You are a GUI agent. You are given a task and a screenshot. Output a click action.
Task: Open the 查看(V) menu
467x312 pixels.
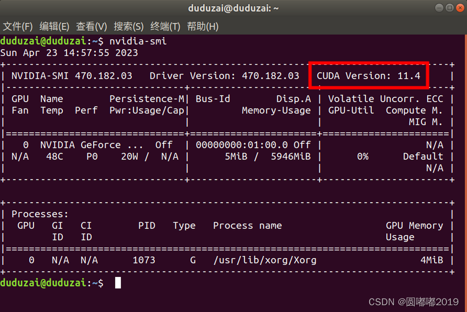pos(91,27)
